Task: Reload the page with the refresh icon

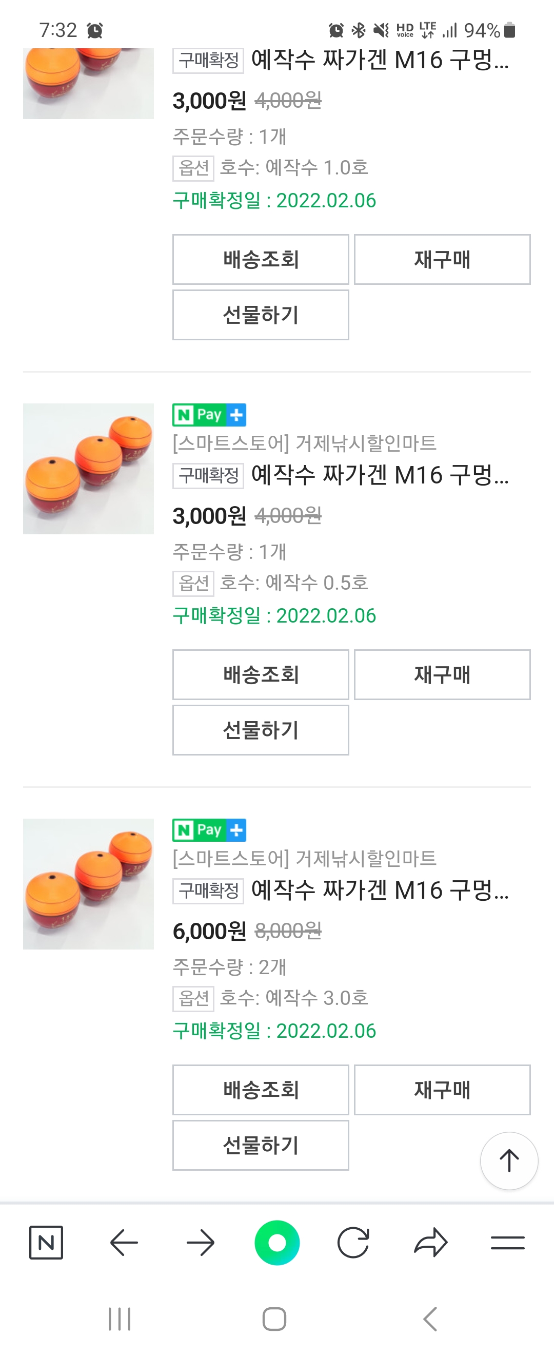Action: pos(353,1243)
